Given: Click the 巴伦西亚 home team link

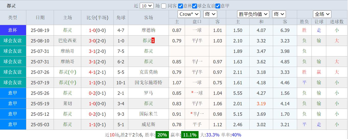Looking at the screenshot, I should (67, 41).
